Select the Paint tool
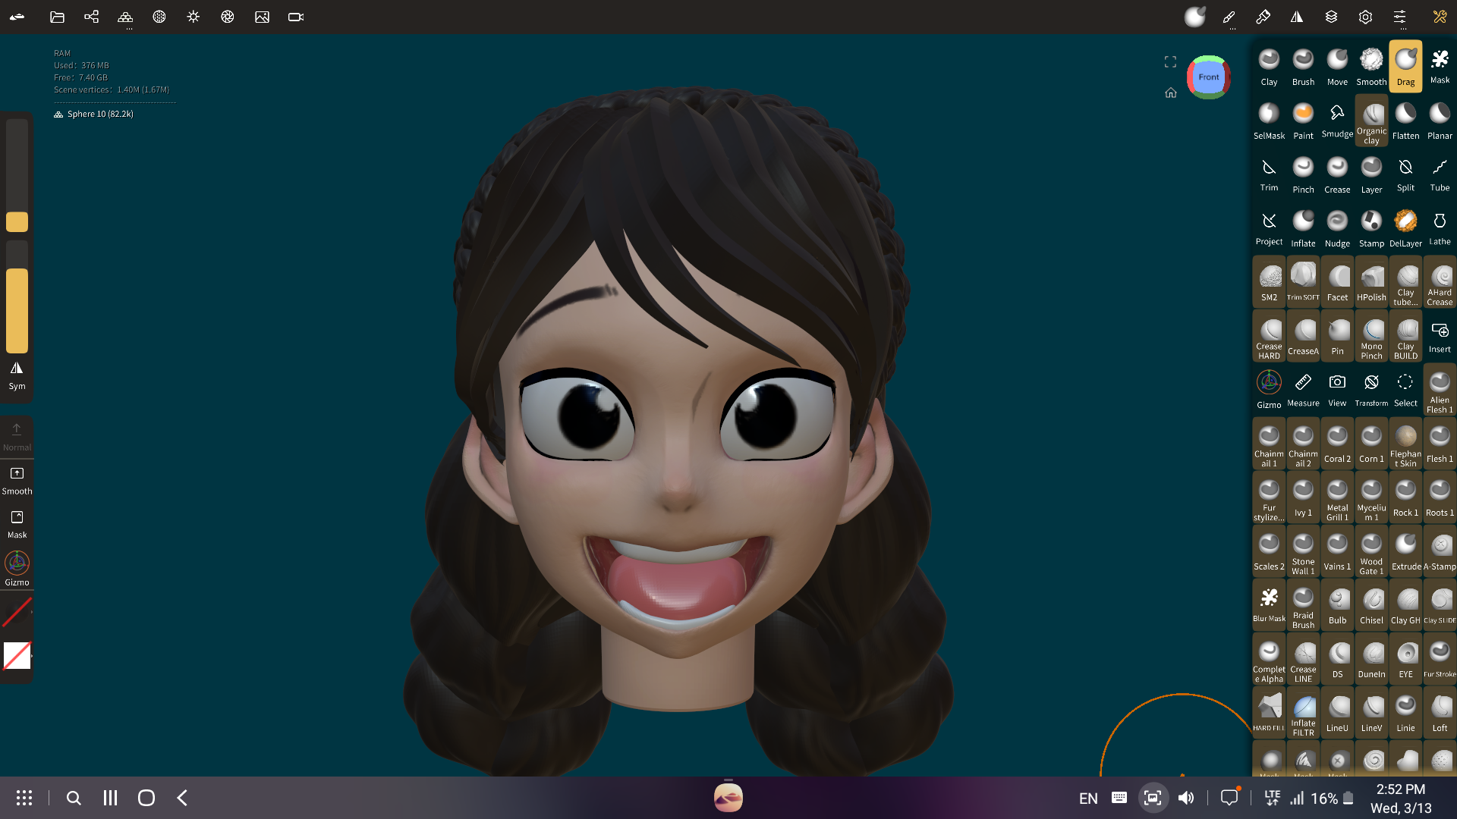The image size is (1457, 819). (x=1303, y=121)
